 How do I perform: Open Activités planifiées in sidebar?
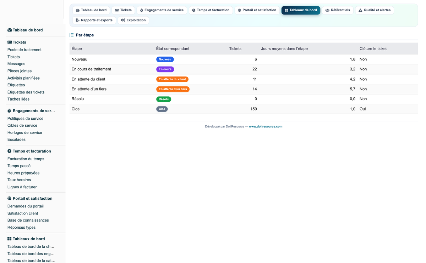click(x=23, y=78)
